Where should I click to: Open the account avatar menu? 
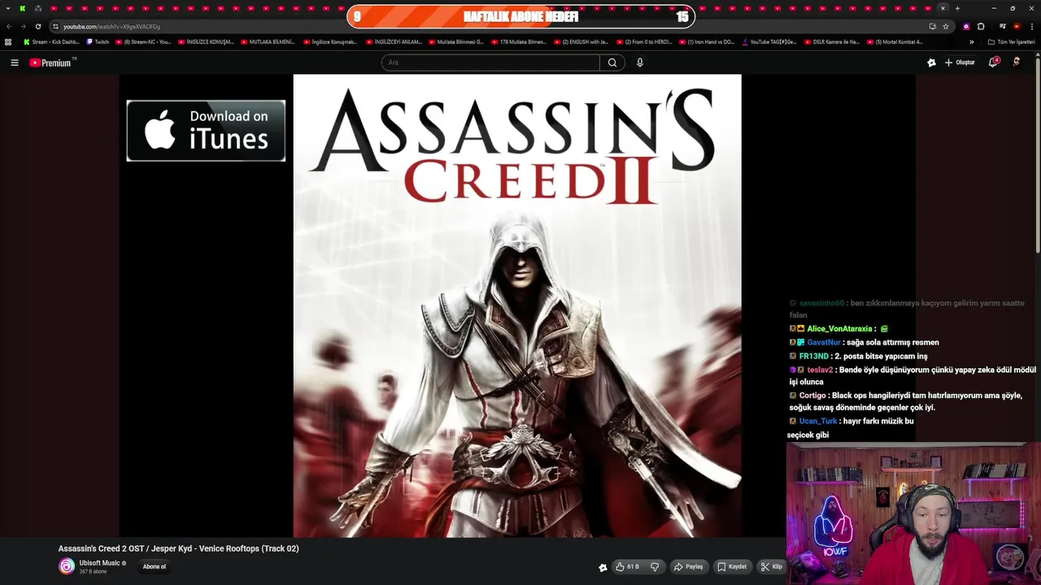click(x=1017, y=63)
